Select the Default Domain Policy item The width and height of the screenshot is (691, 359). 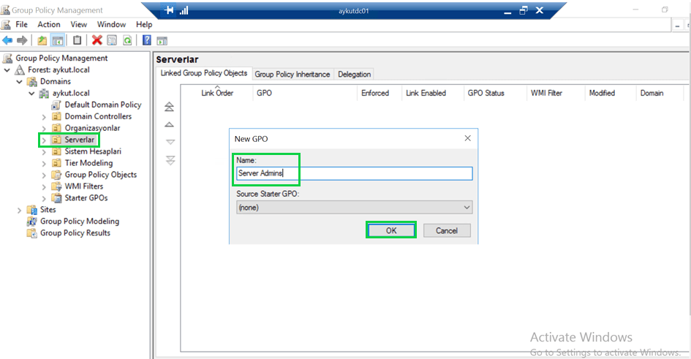[102, 105]
